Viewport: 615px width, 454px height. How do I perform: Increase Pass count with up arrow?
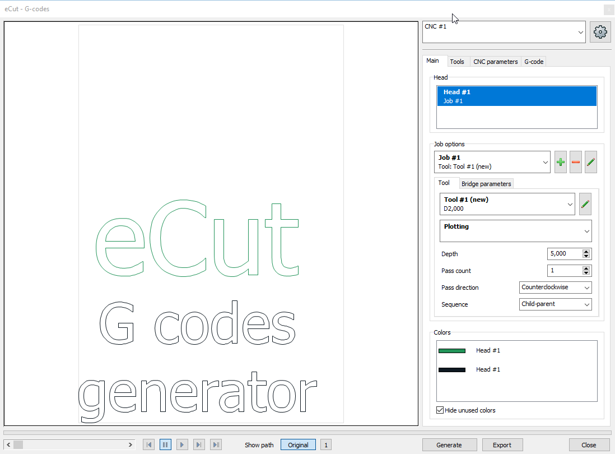586,268
